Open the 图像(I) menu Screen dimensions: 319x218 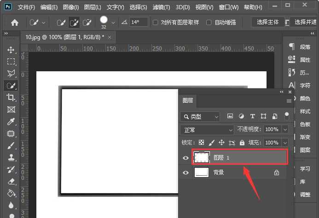pyautogui.click(x=70, y=7)
